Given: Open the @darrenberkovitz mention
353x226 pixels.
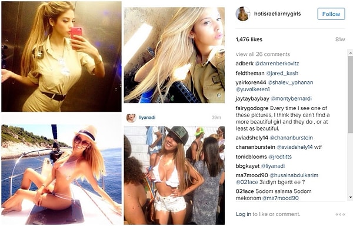Looking at the screenshot, I should point(277,64).
